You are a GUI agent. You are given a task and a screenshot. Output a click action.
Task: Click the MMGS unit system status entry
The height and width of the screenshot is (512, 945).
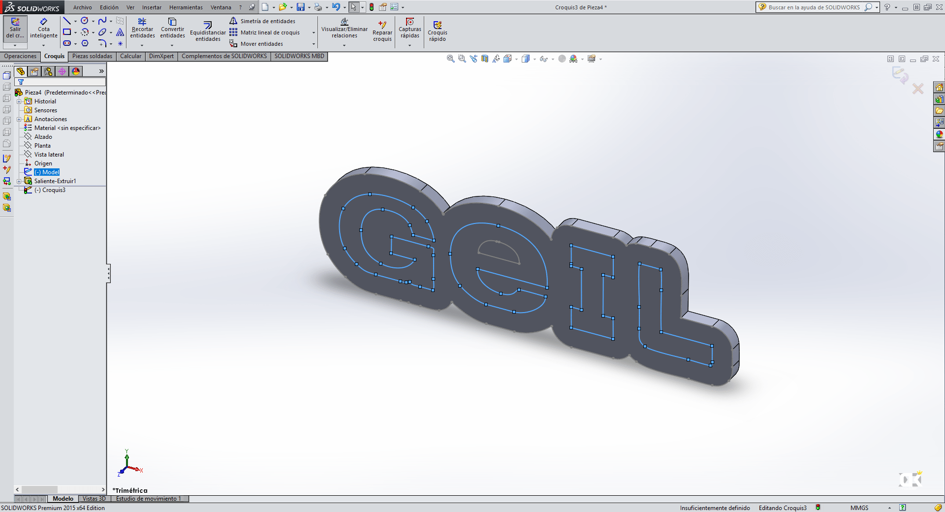[859, 508]
